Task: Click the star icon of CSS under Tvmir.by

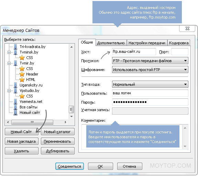Action: click(x=22, y=69)
